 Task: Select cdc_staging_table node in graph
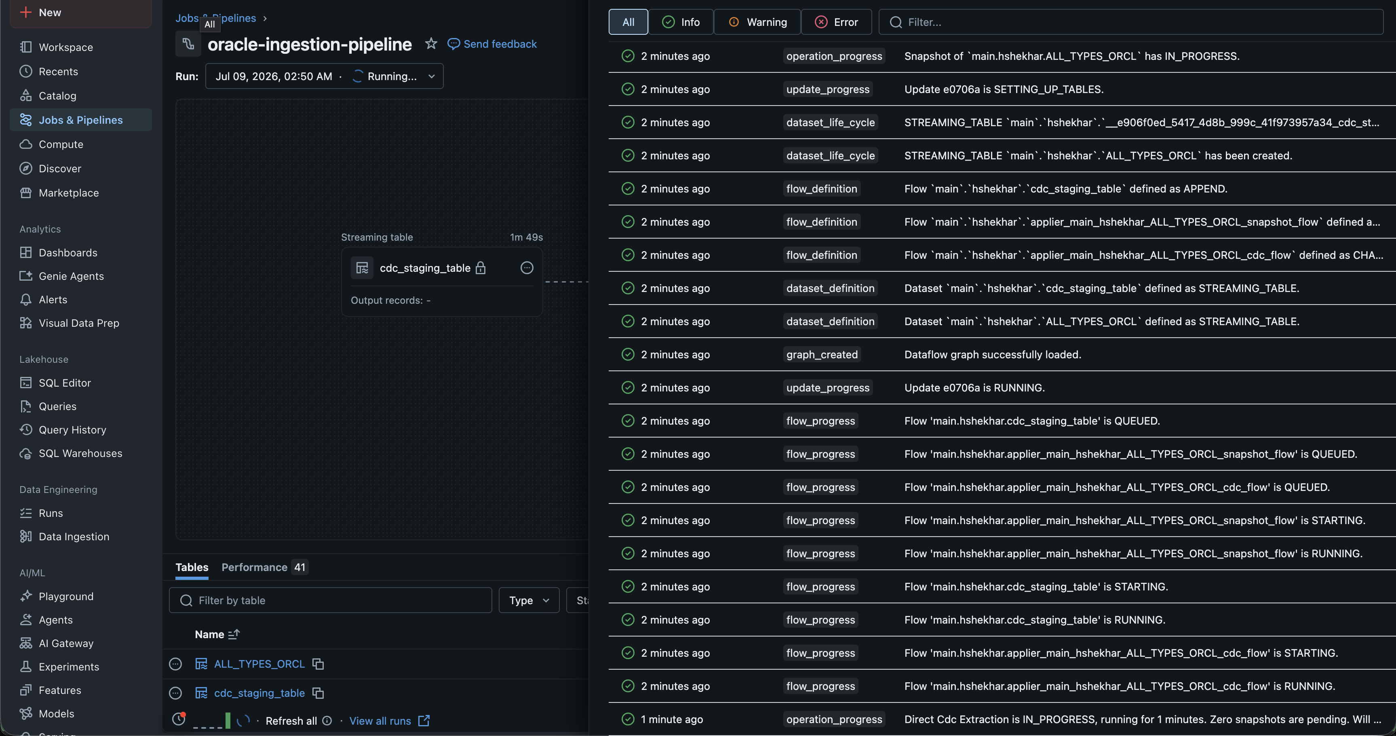click(x=442, y=282)
